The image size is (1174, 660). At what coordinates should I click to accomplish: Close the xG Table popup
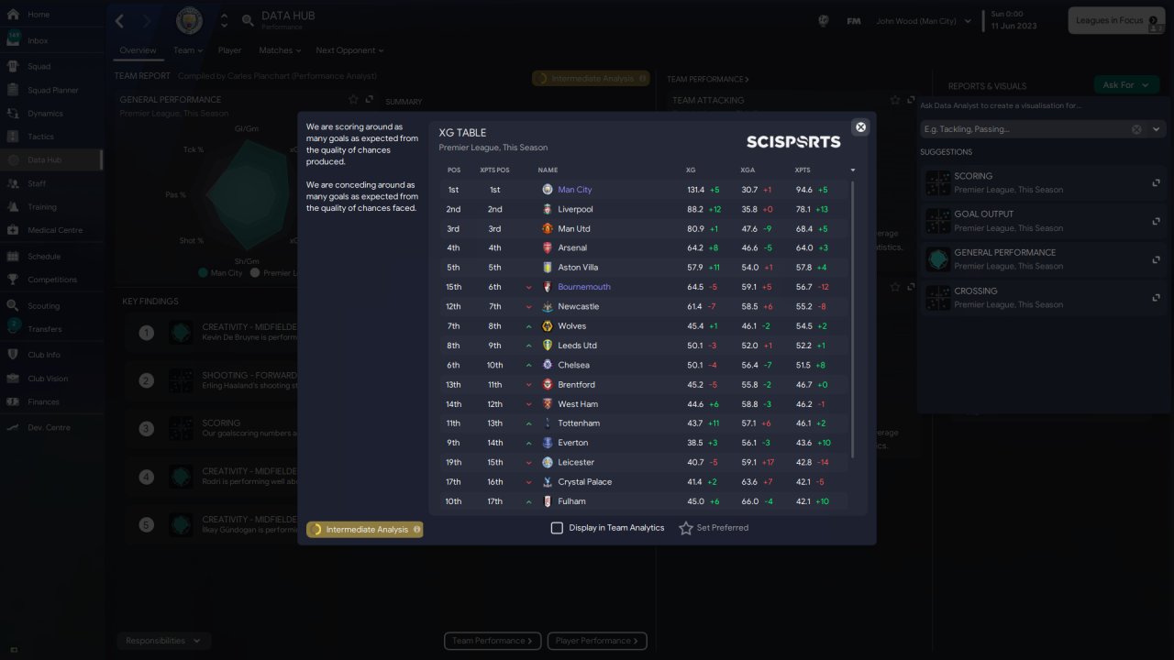click(860, 127)
